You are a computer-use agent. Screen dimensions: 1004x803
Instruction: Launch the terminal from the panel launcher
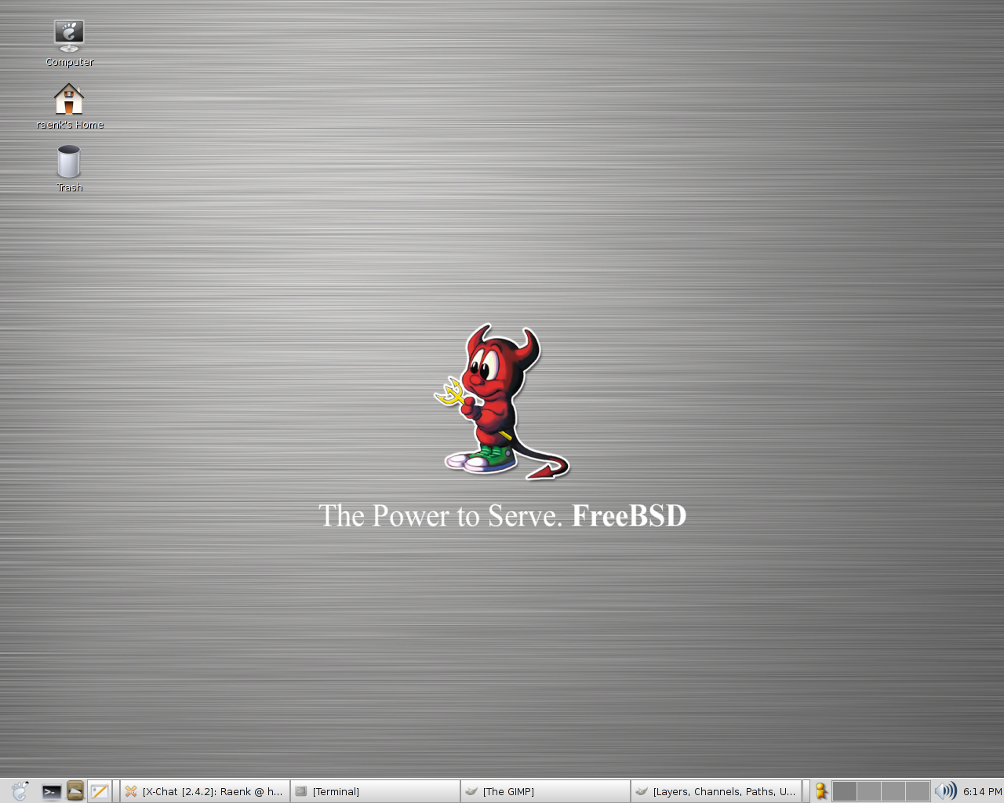[52, 791]
